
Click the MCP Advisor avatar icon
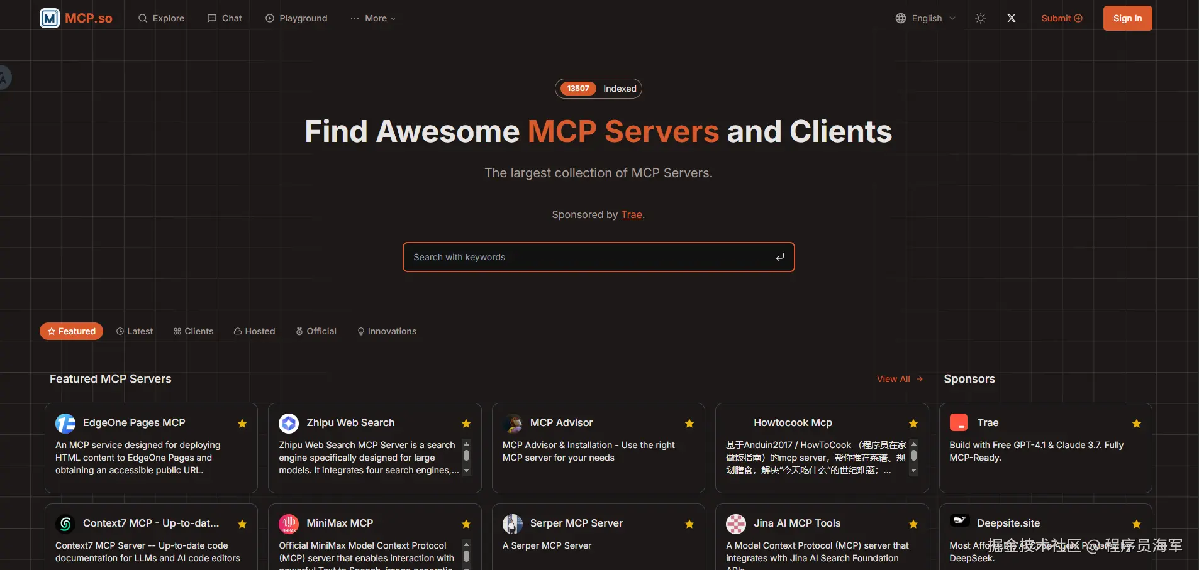coord(513,424)
